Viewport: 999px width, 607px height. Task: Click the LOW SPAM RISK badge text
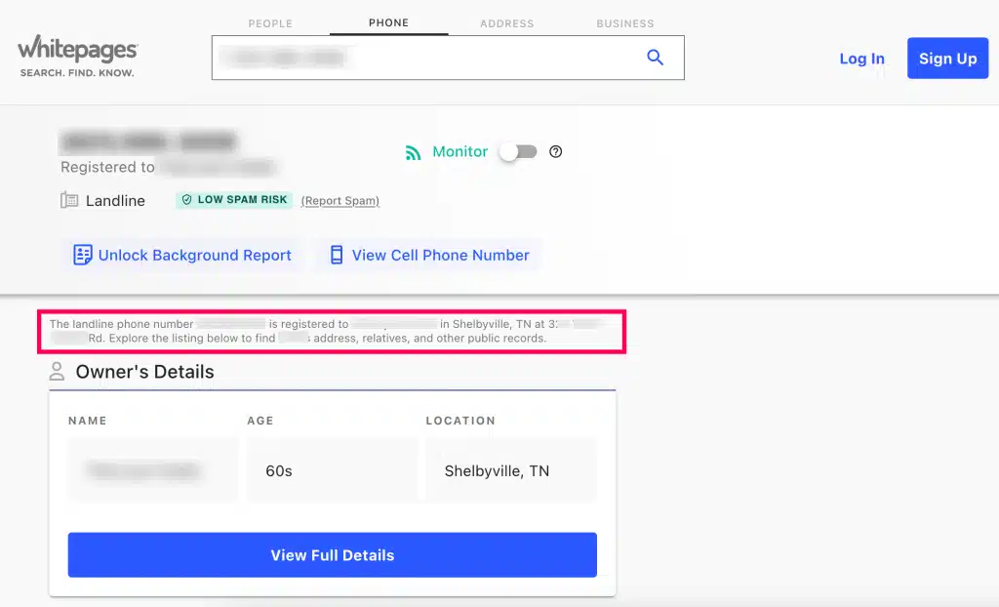tap(242, 200)
